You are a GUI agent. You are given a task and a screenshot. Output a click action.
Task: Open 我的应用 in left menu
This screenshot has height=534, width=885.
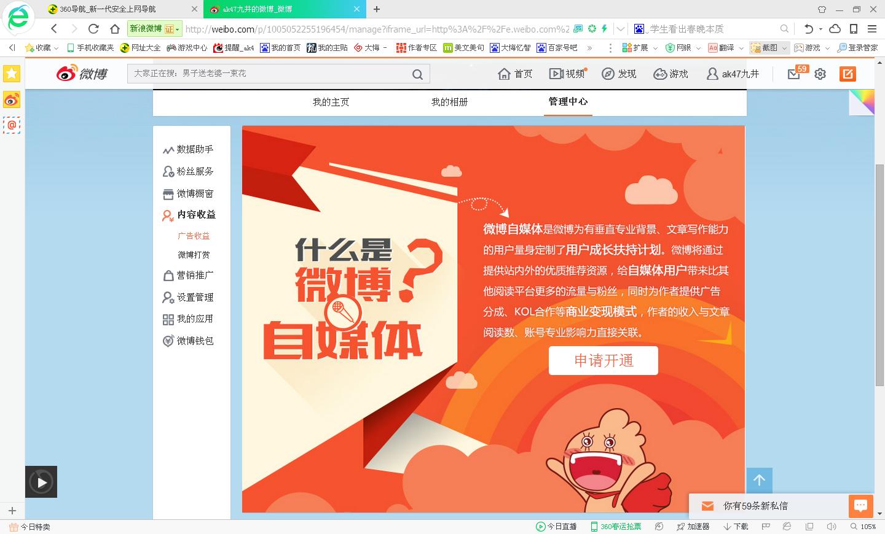pos(188,319)
